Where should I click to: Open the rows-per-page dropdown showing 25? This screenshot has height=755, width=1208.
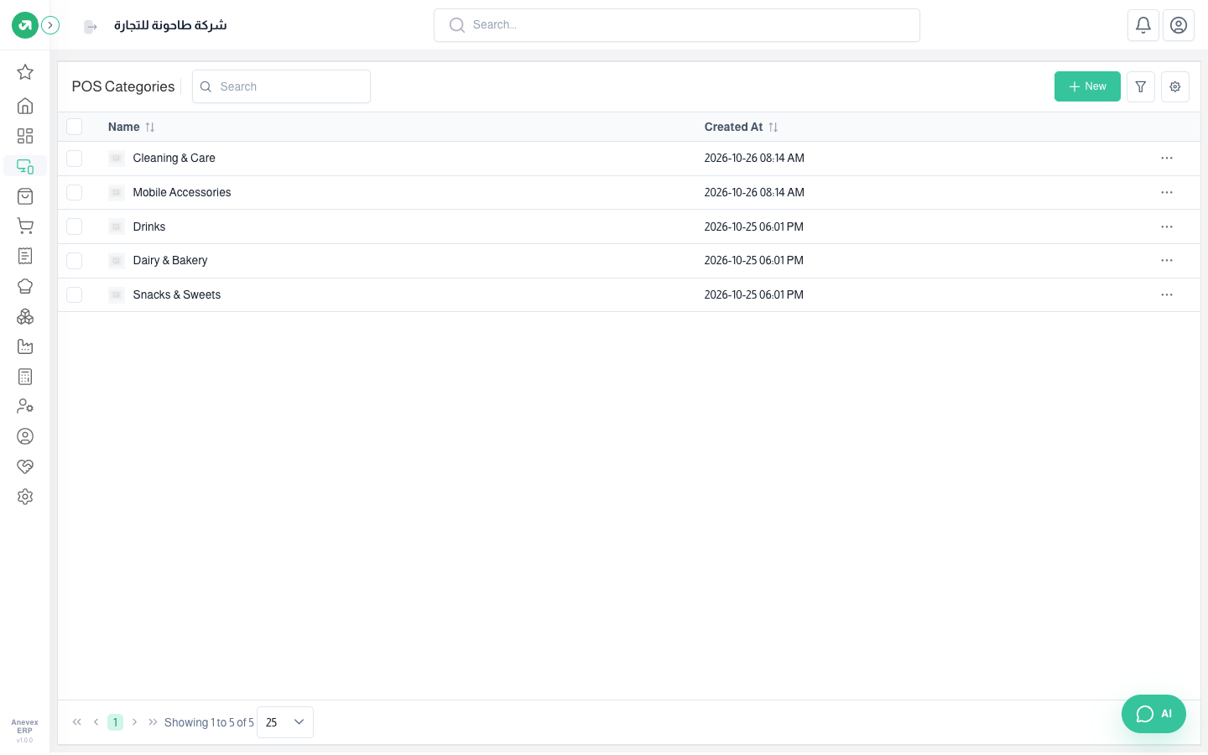(285, 722)
